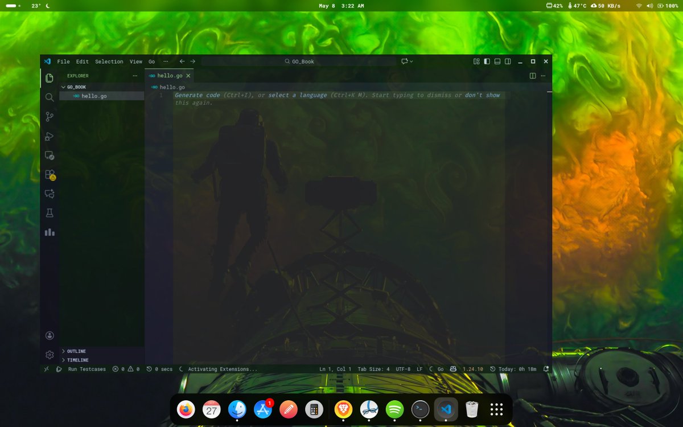Toggle the bottom panel visibility
Image resolution: width=683 pixels, height=427 pixels.
point(497,61)
